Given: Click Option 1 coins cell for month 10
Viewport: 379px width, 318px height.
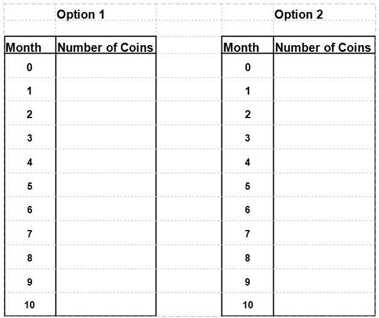Looking at the screenshot, I should point(105,305).
